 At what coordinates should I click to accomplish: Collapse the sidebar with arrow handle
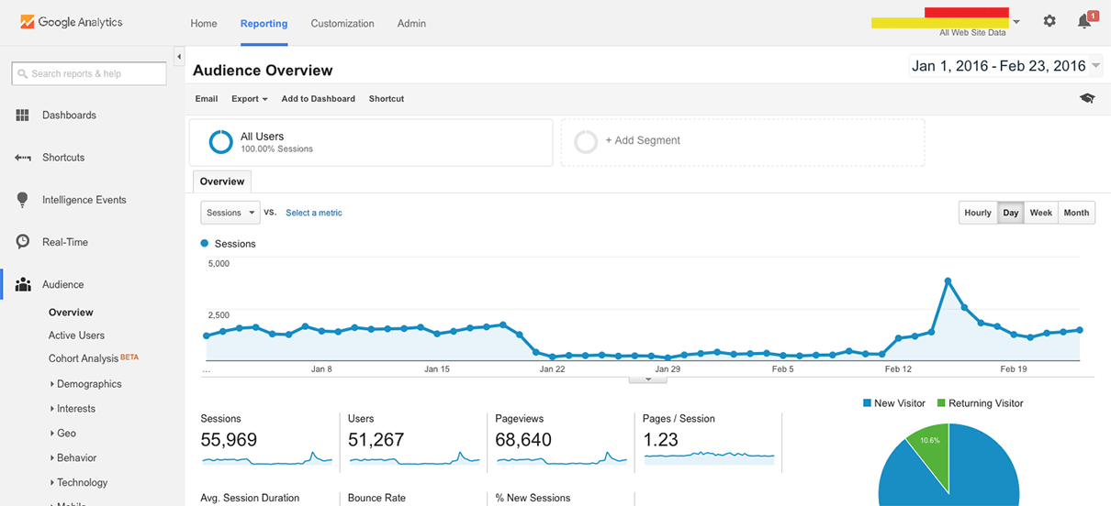click(179, 58)
